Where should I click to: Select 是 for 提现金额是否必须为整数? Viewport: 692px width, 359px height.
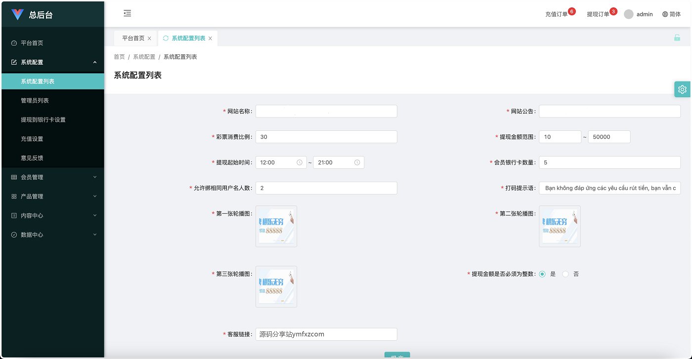pos(542,274)
